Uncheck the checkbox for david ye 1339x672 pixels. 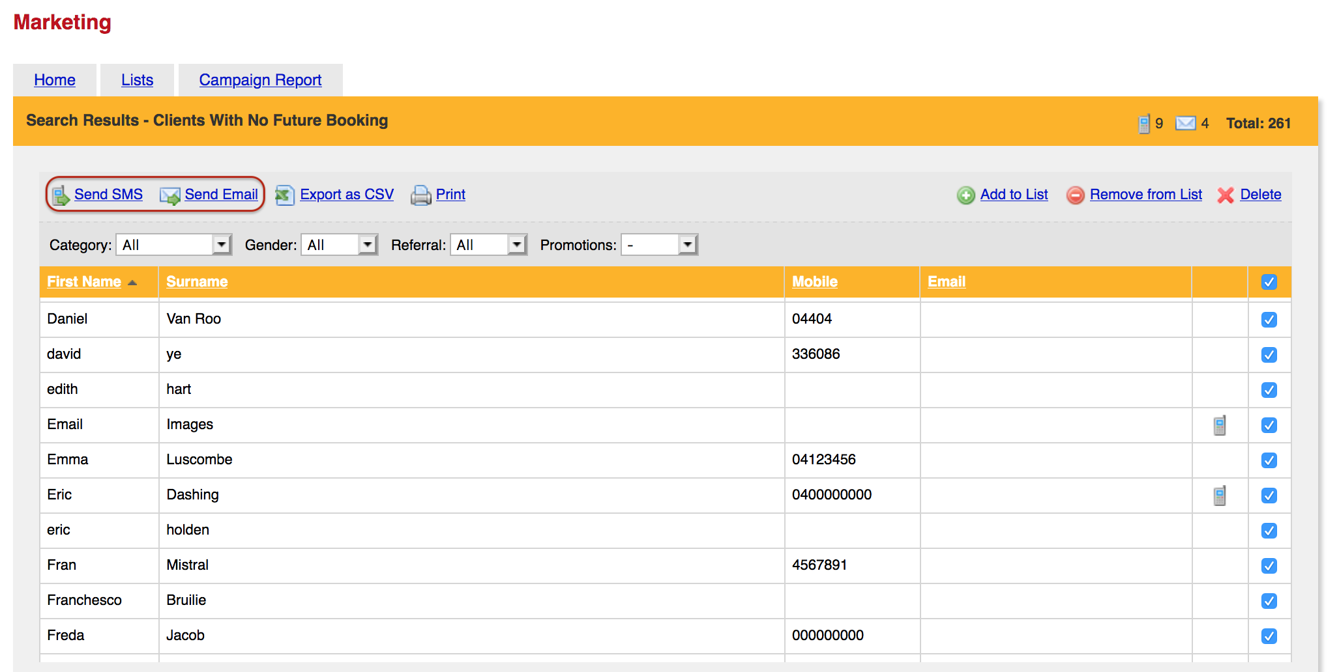[1269, 355]
